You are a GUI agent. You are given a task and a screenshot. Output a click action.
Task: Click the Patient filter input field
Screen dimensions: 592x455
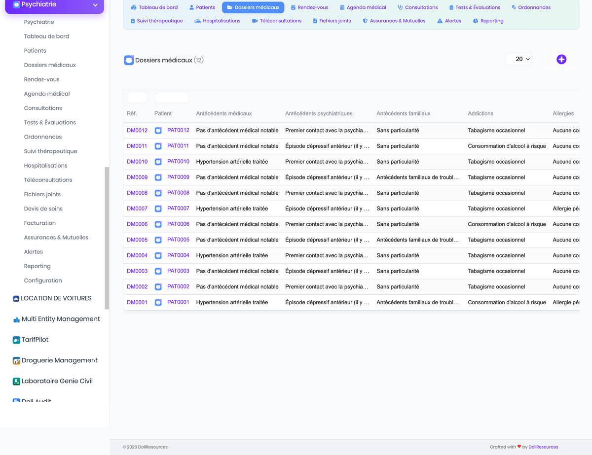[x=172, y=98]
